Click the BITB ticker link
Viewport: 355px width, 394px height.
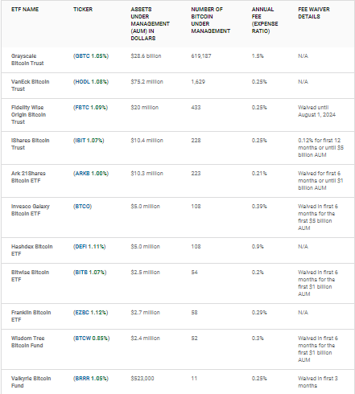pos(90,273)
